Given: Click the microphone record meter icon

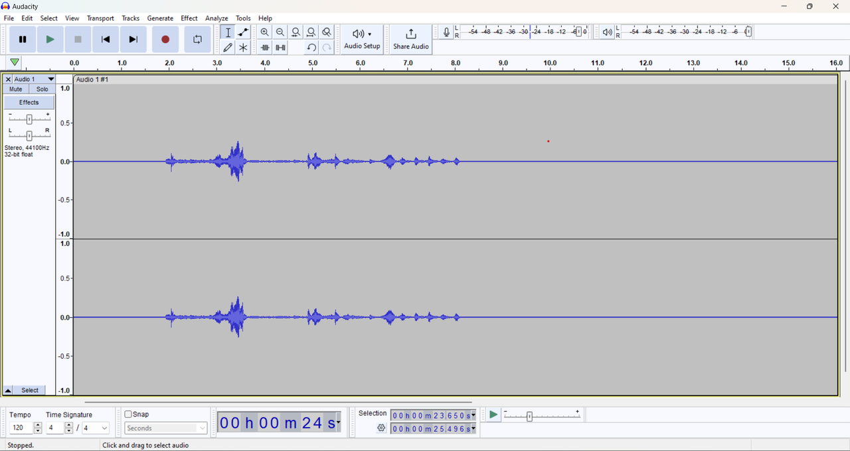Looking at the screenshot, I should [x=446, y=32].
